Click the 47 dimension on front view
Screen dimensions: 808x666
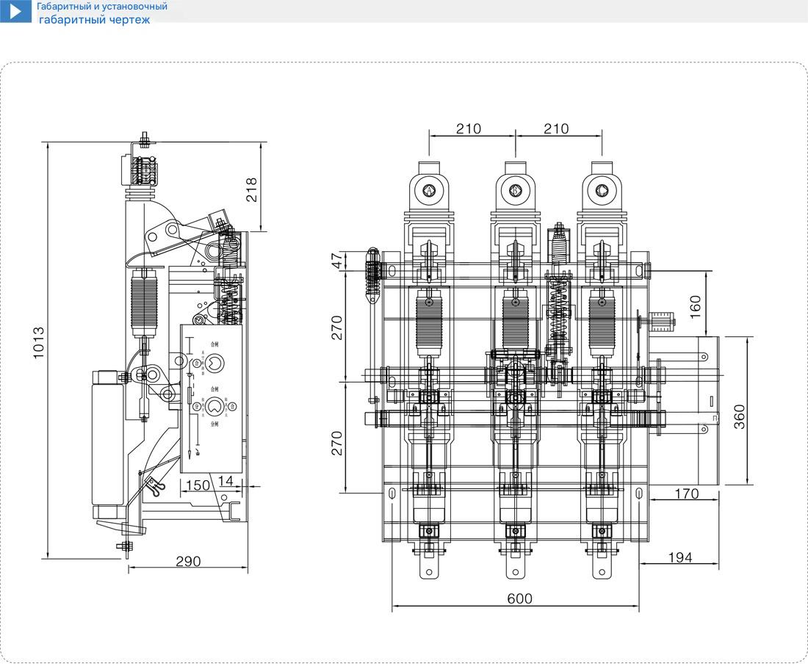click(338, 261)
